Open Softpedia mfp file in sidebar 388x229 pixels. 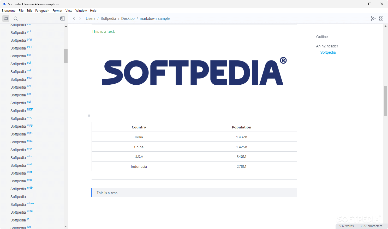tap(21, 181)
